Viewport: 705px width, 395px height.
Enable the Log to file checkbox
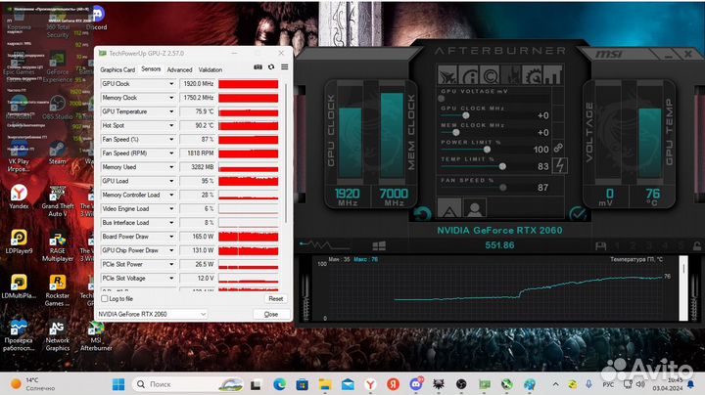point(106,298)
